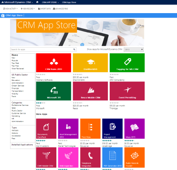Screen dimensions: 177x170
Task: Open Installed Applications in sidebar
Action: tap(22, 145)
